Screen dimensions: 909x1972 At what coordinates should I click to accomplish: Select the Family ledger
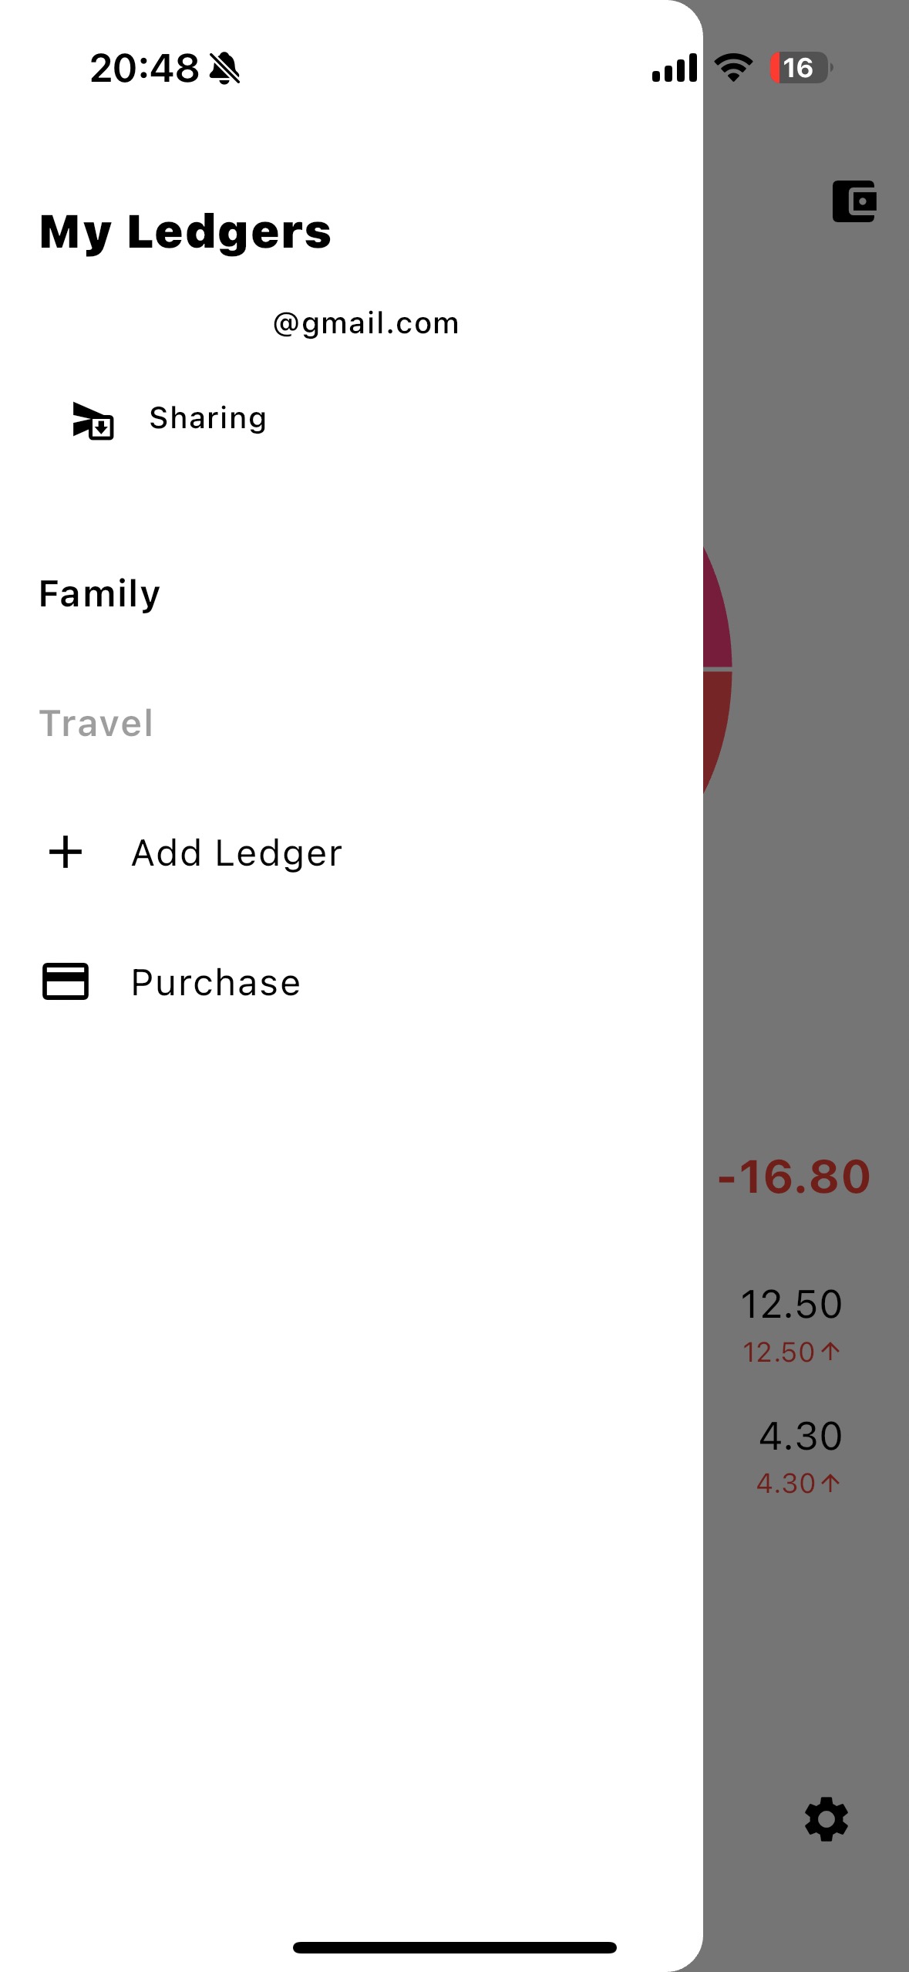(99, 594)
